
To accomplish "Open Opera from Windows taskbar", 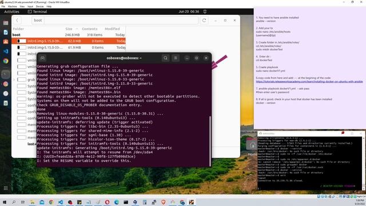I will (x=107, y=202).
